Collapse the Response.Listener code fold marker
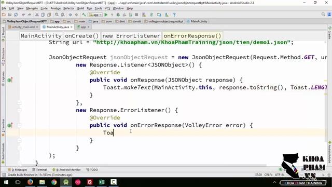The width and height of the screenshot is (332, 187). [19, 64]
